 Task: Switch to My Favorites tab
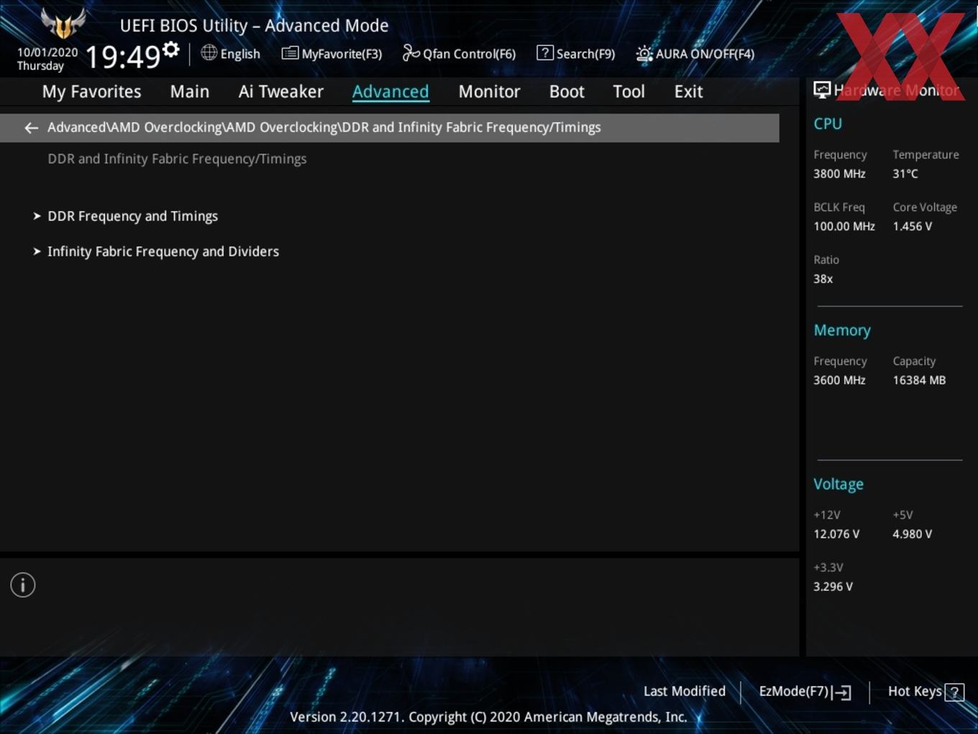pos(91,91)
